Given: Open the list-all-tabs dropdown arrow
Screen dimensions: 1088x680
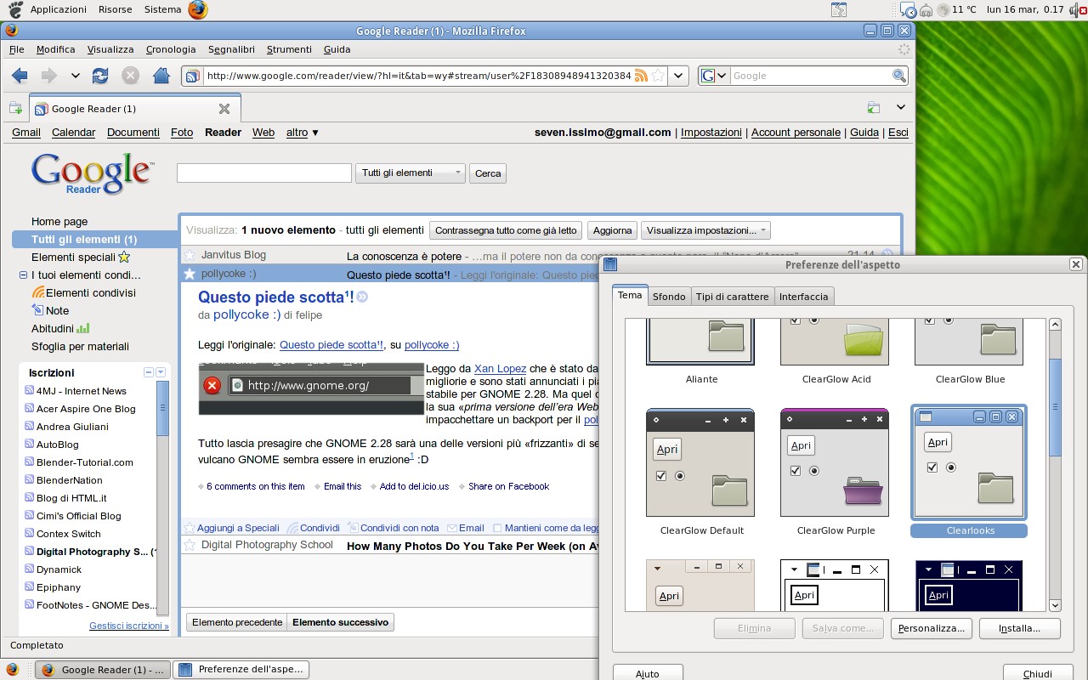Looking at the screenshot, I should pos(900,107).
